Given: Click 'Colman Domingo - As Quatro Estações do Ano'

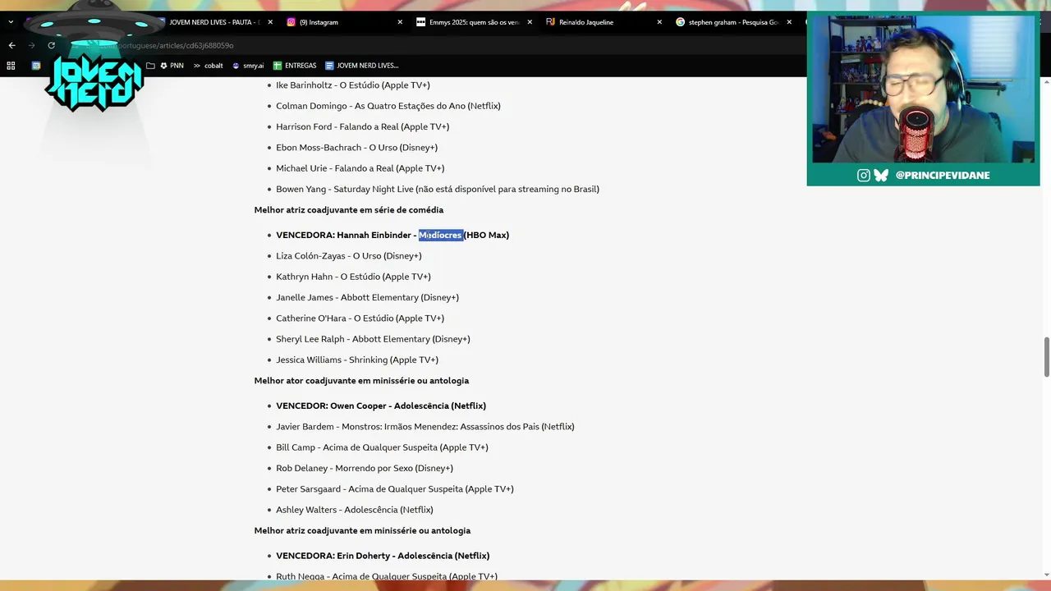Looking at the screenshot, I should (x=388, y=106).
